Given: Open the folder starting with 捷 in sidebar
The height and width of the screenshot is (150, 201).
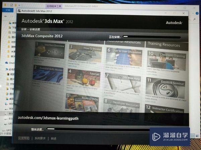Looking at the screenshot, I should tap(11, 47).
